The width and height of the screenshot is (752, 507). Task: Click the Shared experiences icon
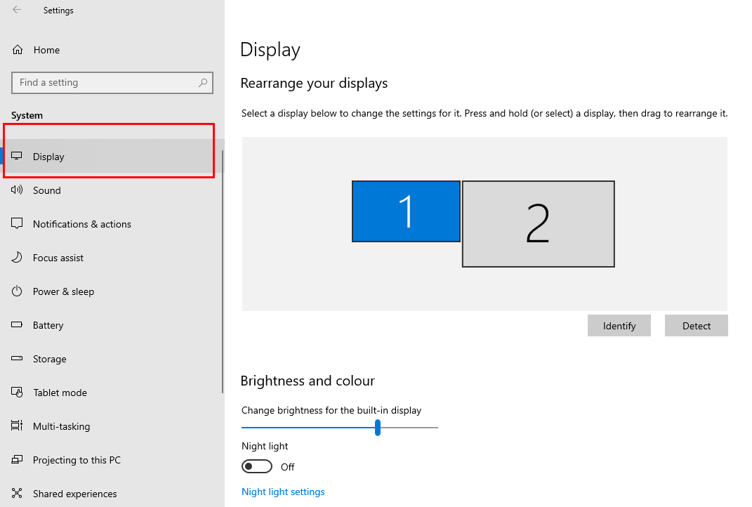(17, 493)
